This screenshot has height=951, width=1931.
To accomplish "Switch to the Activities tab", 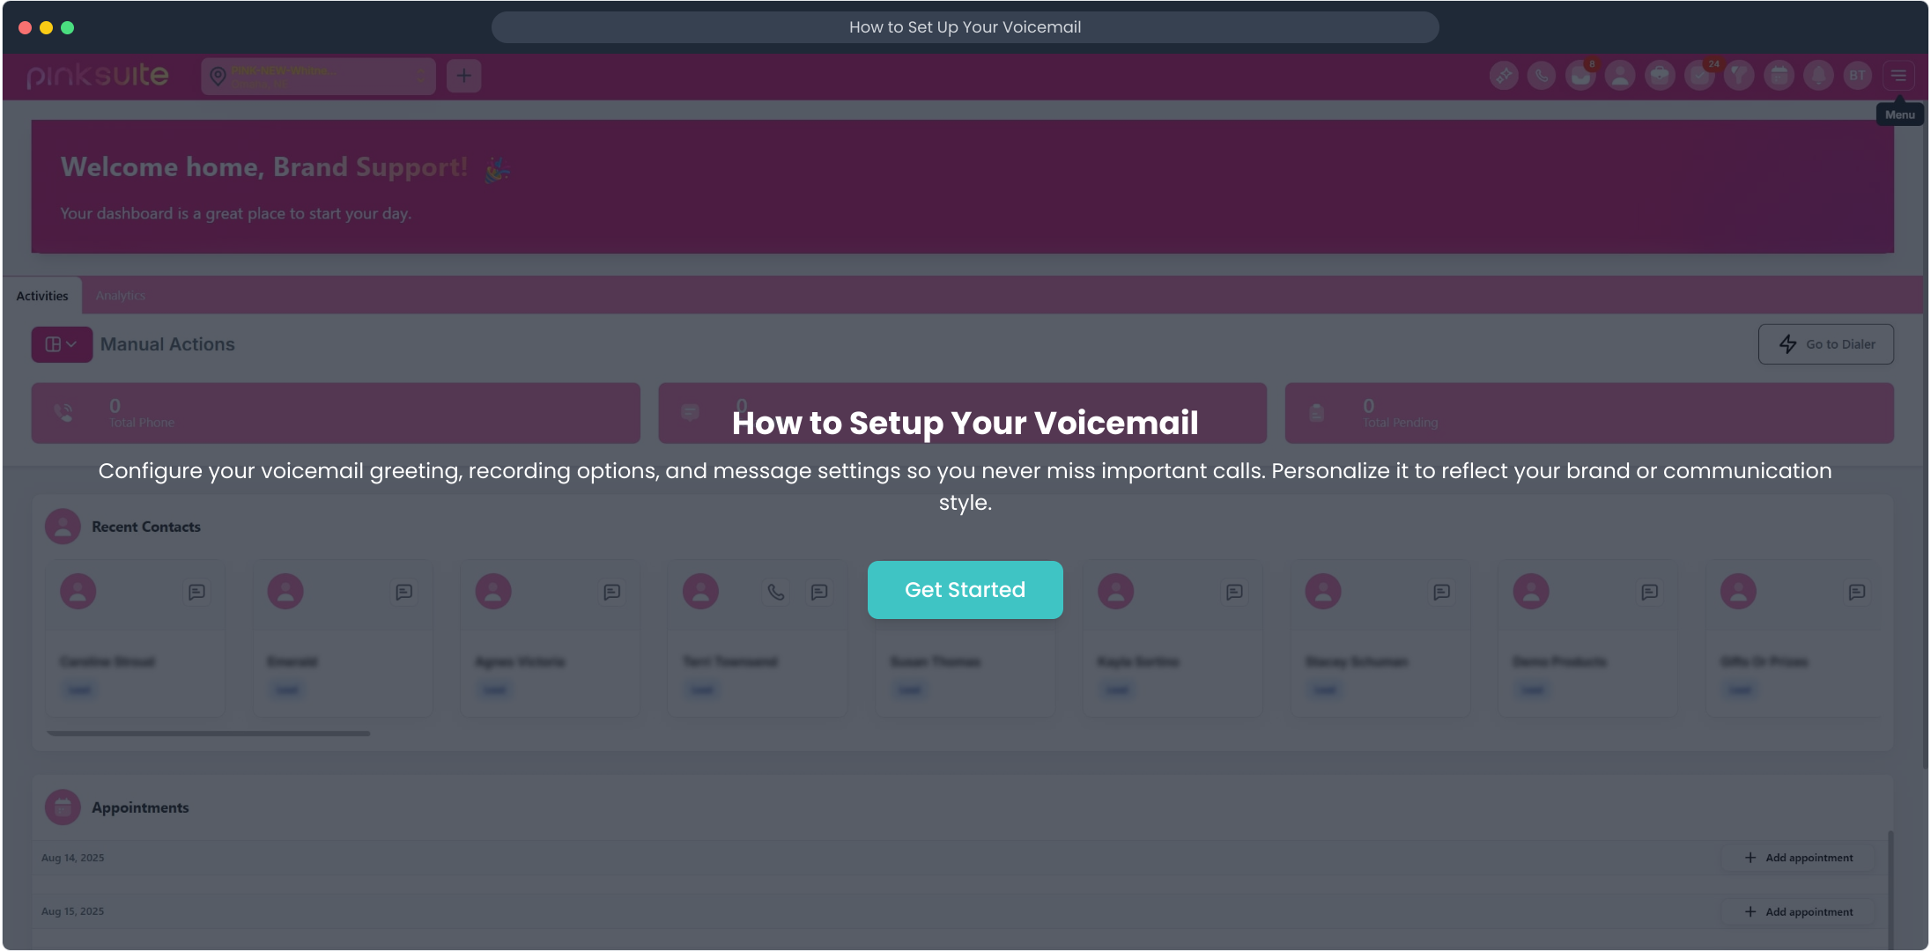I will coord(42,296).
